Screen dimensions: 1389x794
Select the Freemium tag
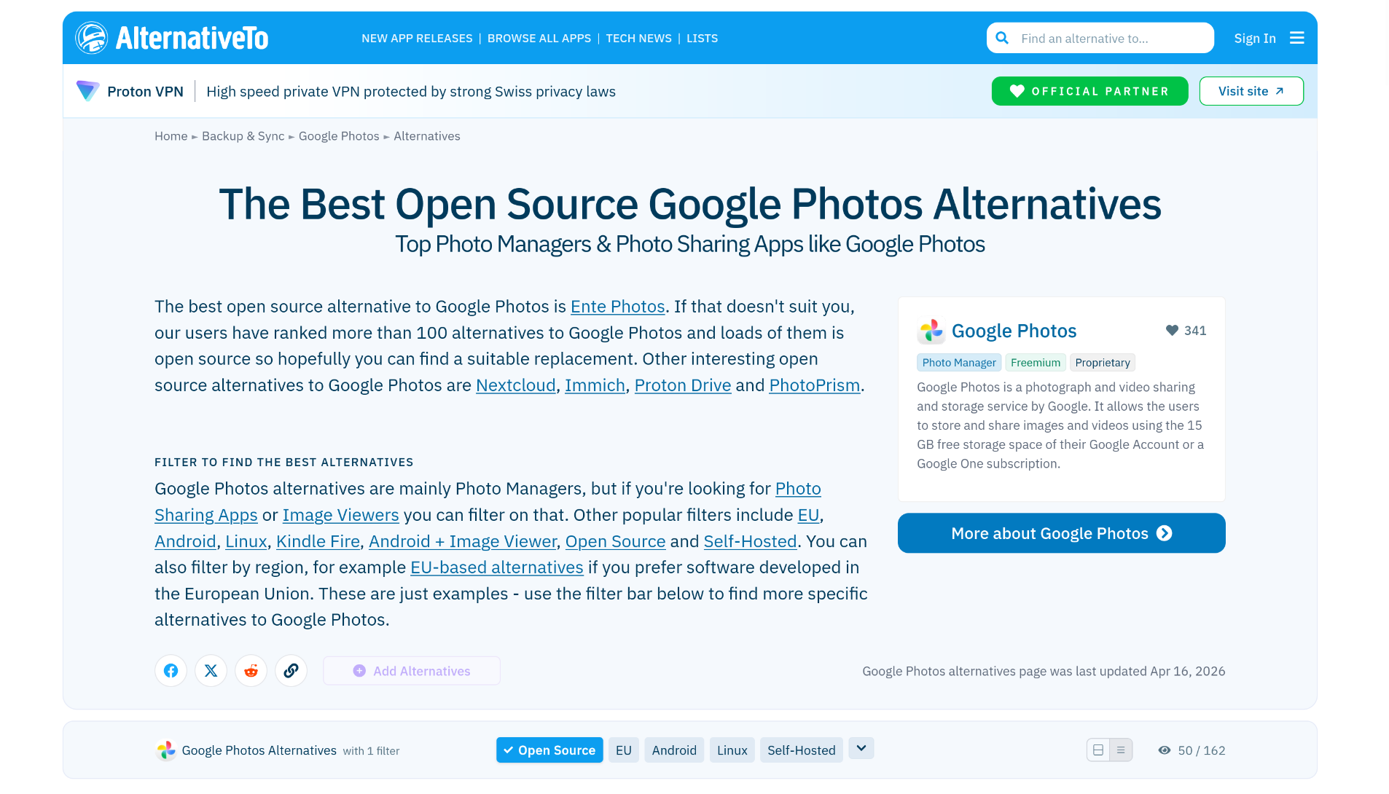1036,363
